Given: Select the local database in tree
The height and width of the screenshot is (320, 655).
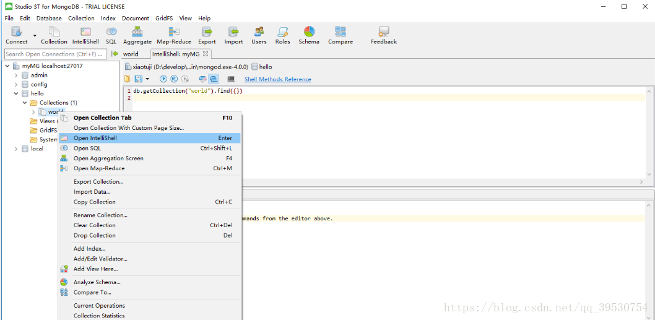Looking at the screenshot, I should [37, 149].
